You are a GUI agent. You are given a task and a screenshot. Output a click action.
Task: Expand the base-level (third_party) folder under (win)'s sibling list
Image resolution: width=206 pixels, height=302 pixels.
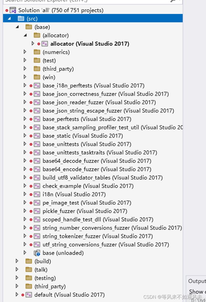pos(25,69)
